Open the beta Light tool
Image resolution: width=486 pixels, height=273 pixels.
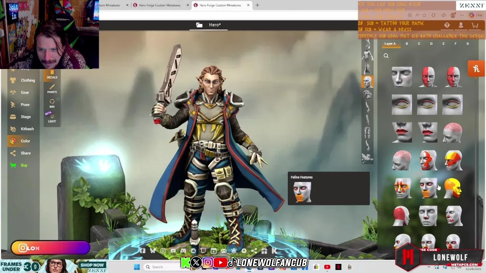point(52,118)
